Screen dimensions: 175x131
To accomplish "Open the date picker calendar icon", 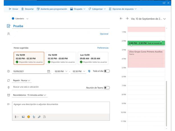I will 49,71.
